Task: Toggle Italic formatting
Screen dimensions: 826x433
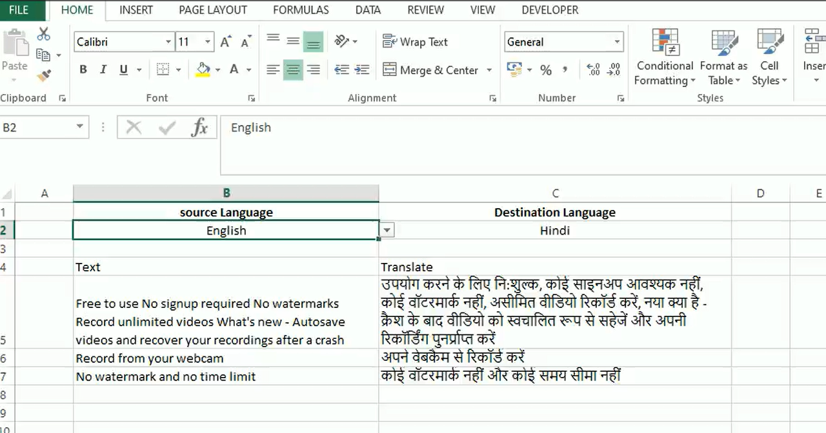Action: point(103,70)
